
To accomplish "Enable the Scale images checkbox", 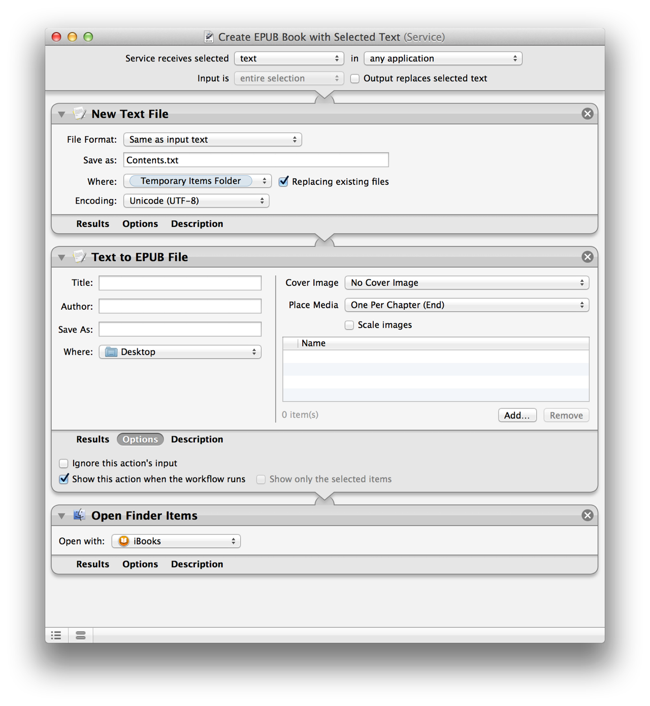I will pos(349,325).
